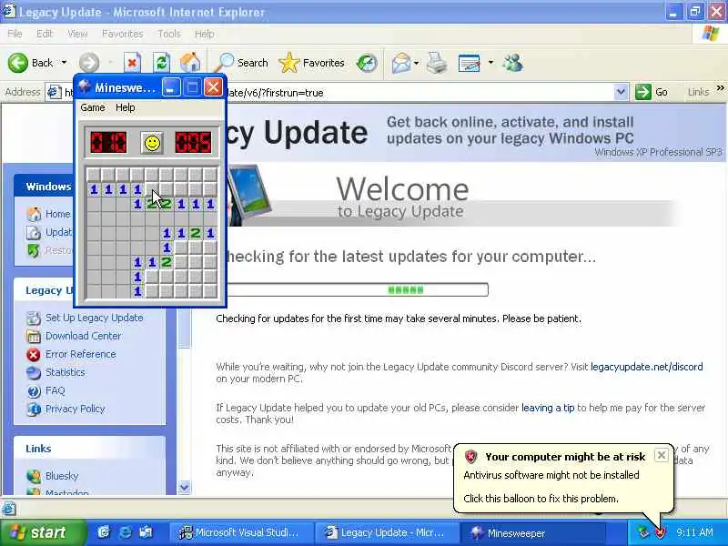Click the Privacy Policy info icon
Viewport: 728px width, 546px height.
(34, 409)
